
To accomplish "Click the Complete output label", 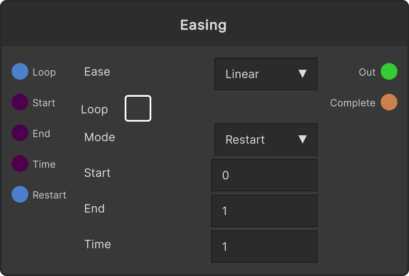I will tap(352, 103).
